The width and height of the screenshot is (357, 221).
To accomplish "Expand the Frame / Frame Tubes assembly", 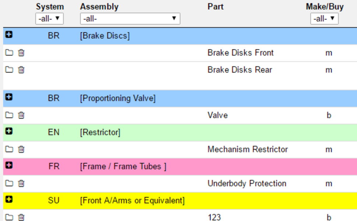I will click(9, 165).
